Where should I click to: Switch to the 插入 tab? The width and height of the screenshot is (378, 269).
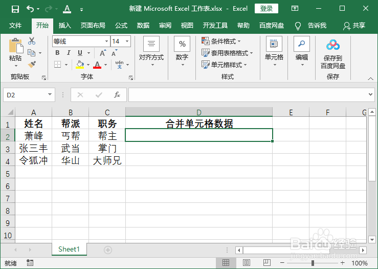[64, 25]
